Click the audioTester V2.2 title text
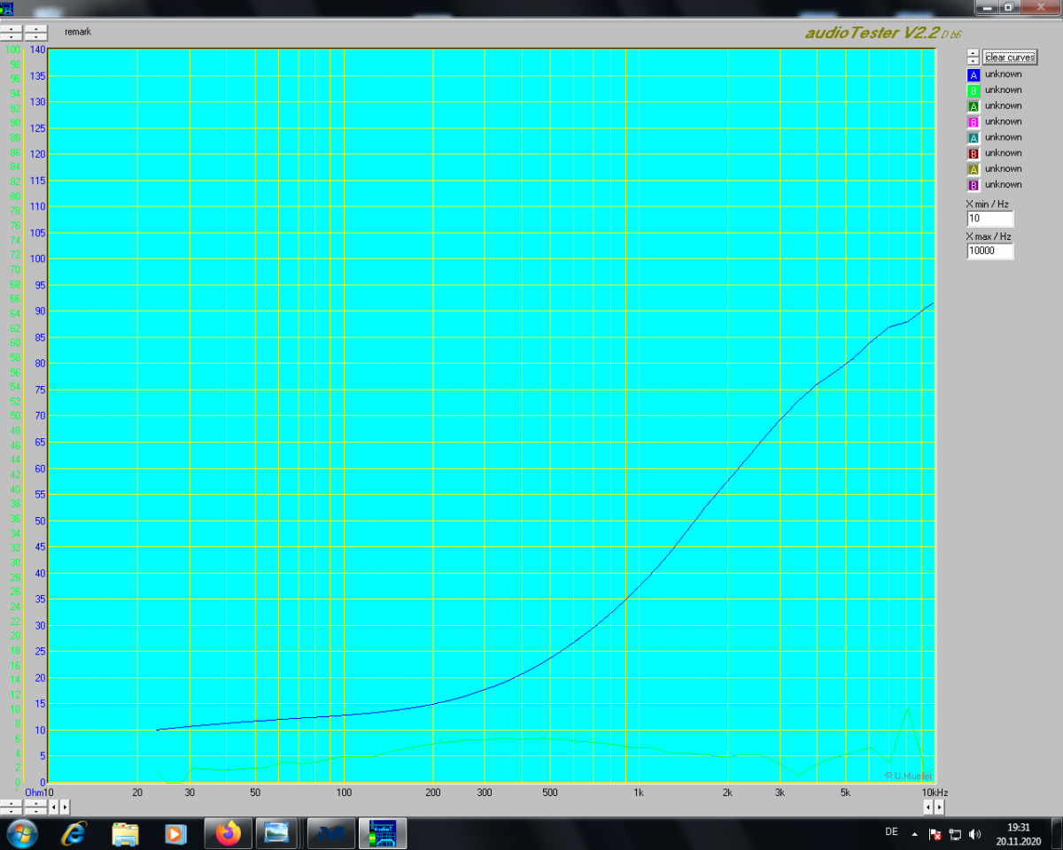Viewport: 1063px width, 850px height. [871, 33]
